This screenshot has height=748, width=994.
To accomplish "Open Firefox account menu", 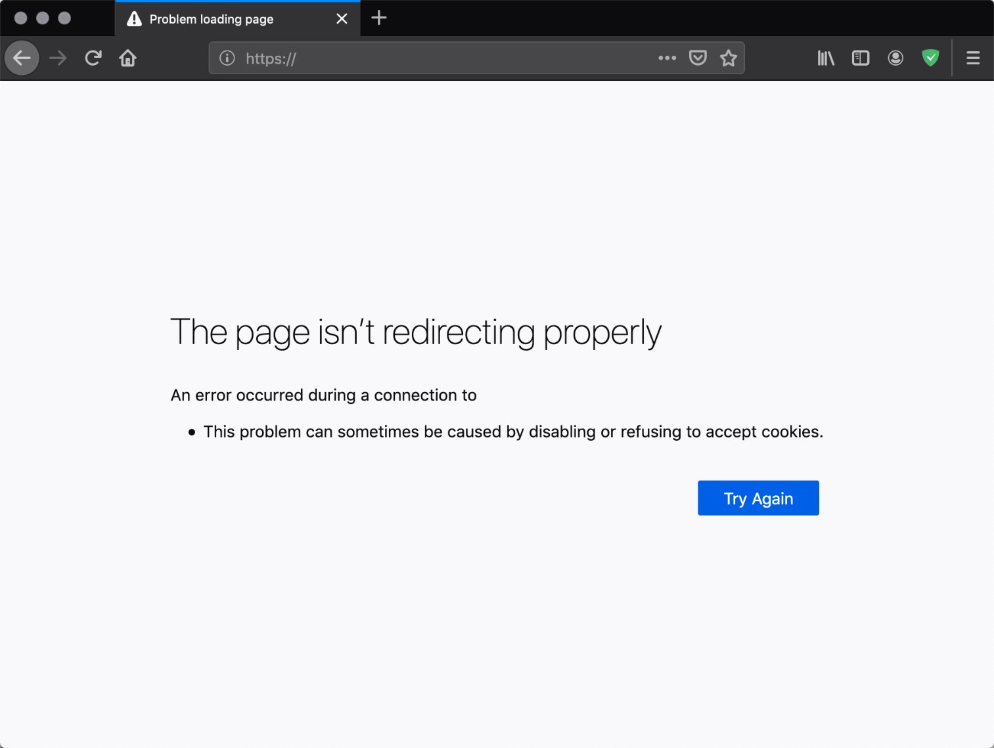I will point(895,58).
